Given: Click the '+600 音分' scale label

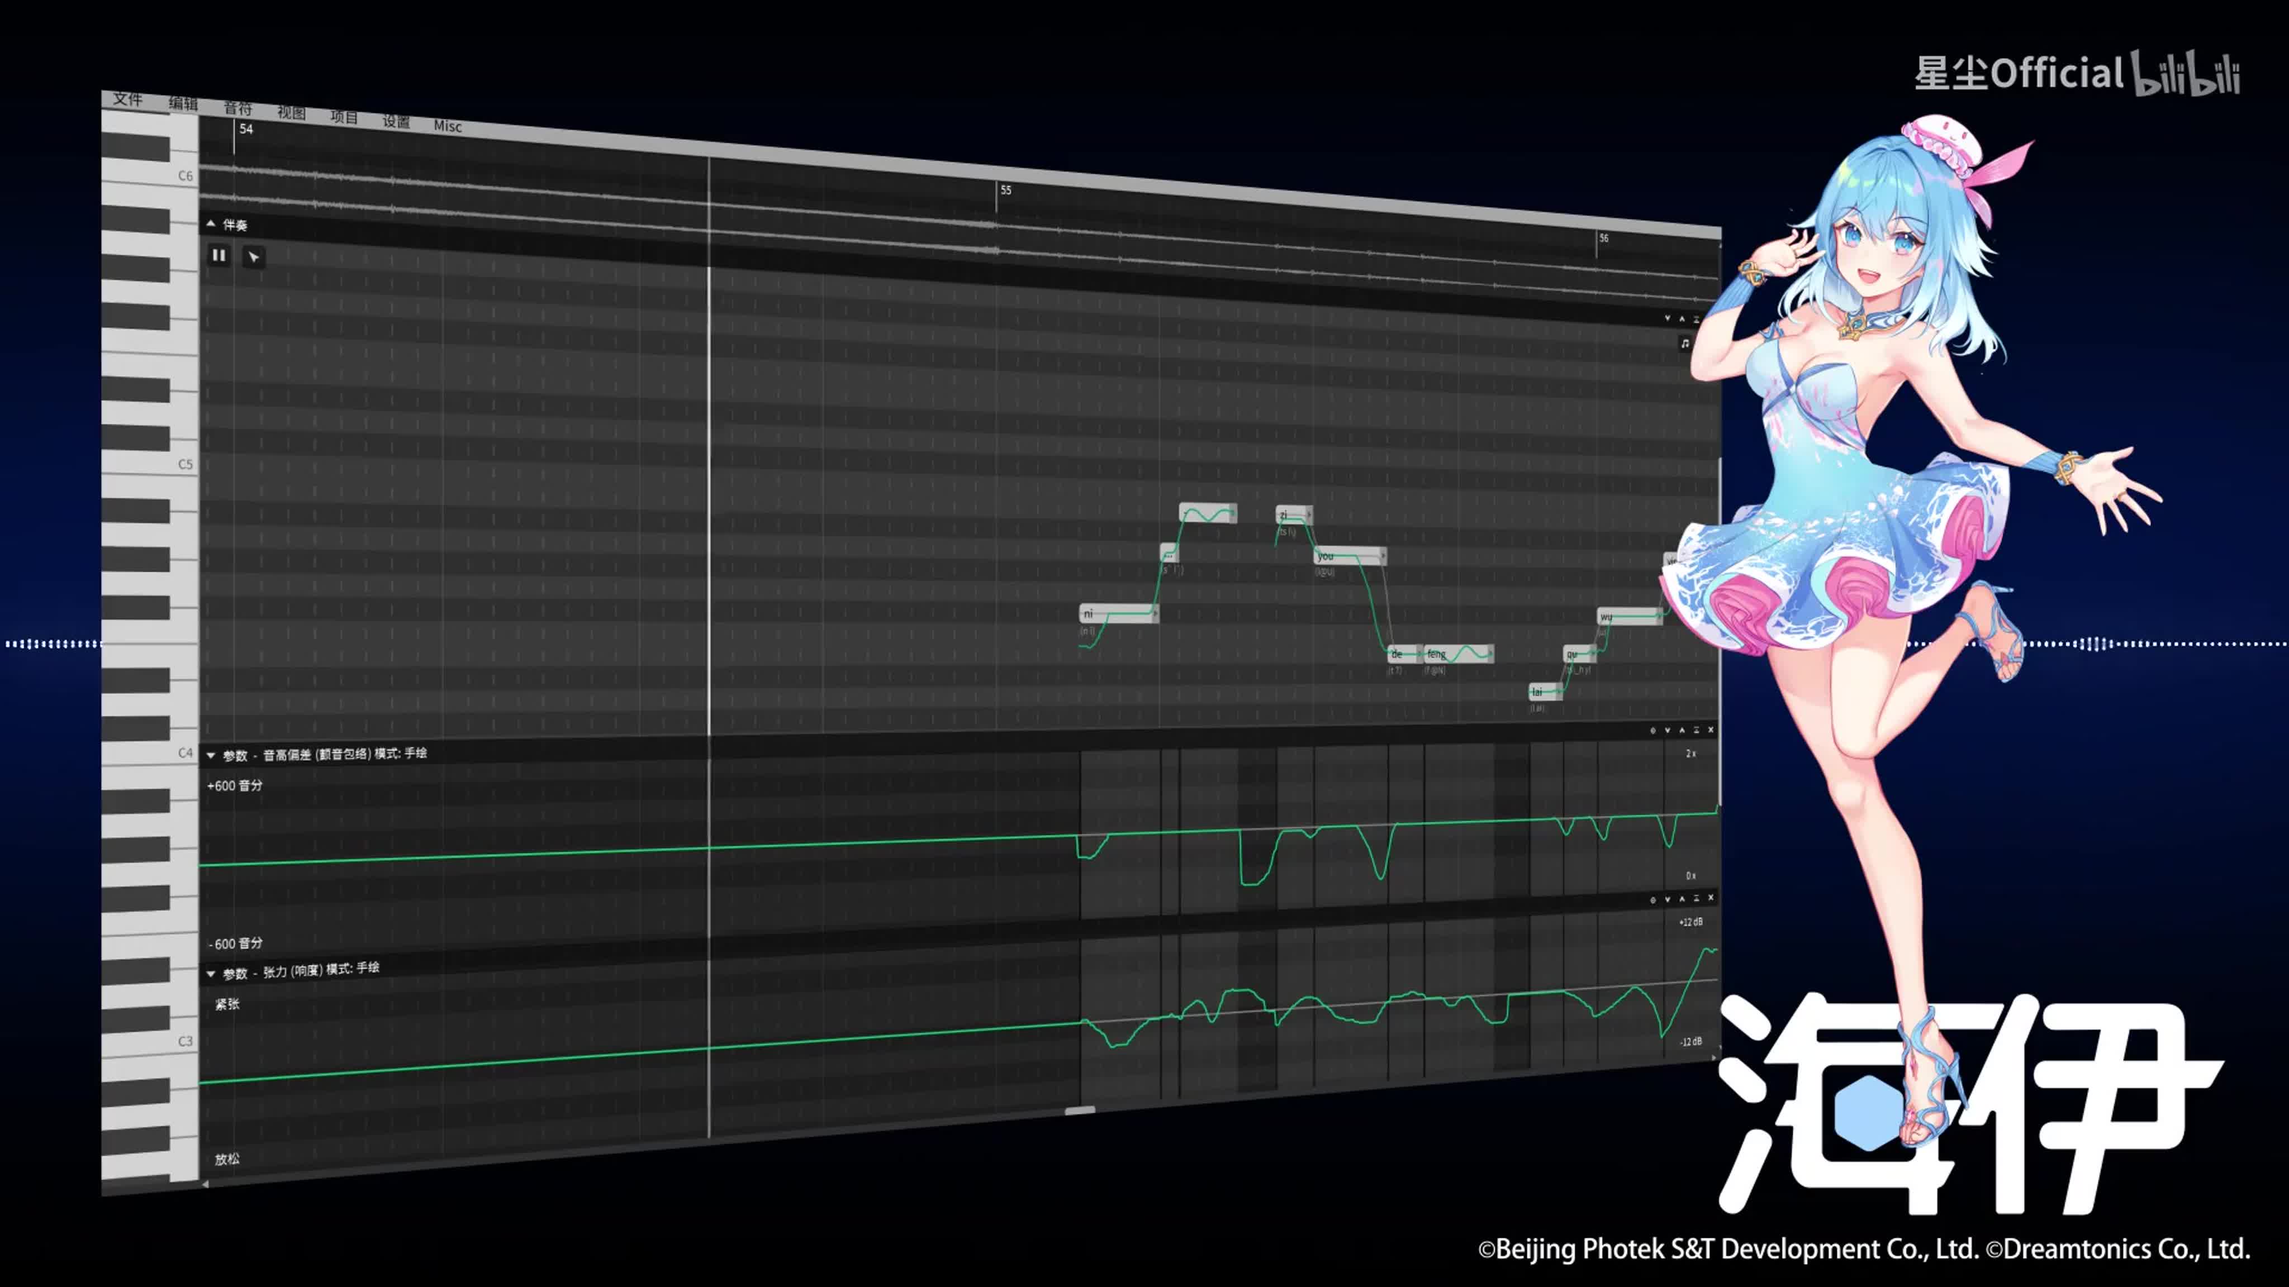Looking at the screenshot, I should (x=235, y=785).
